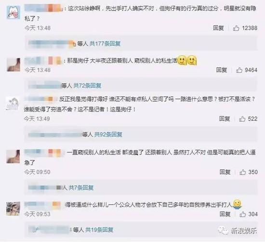Screen dimensions: 265x242
Task: Like the comment showing 350 likes
Action: click(242, 172)
